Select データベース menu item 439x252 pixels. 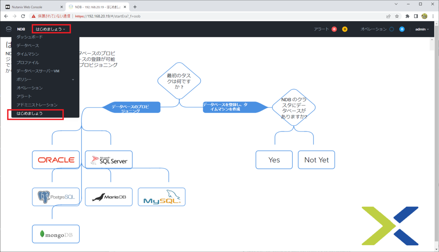(27, 45)
